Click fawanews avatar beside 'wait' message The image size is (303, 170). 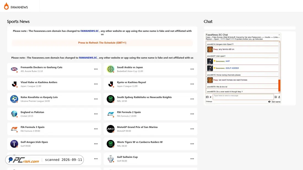point(210,61)
